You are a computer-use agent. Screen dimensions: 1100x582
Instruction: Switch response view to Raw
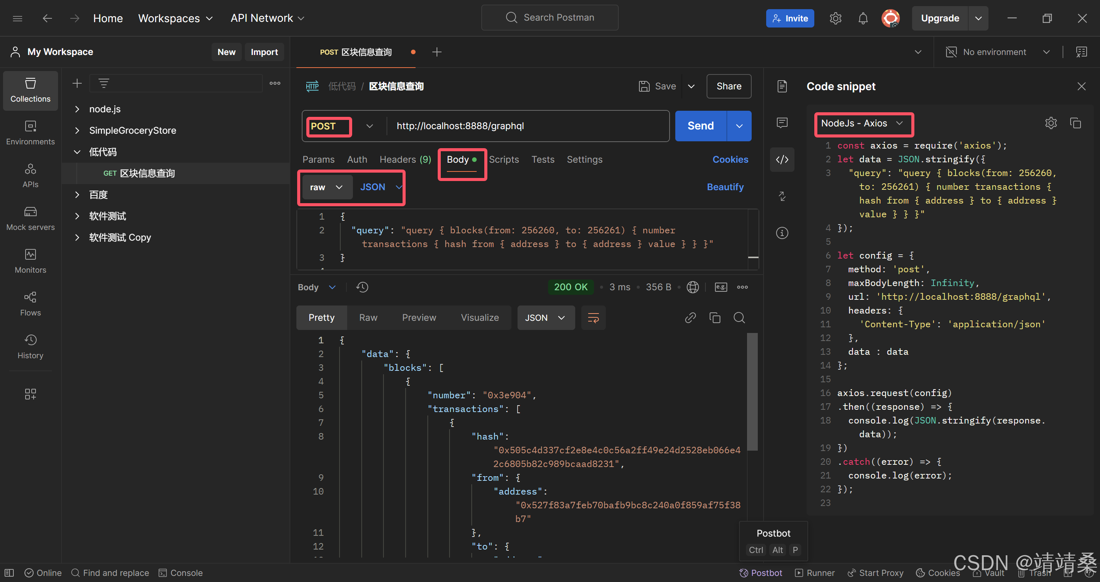368,318
